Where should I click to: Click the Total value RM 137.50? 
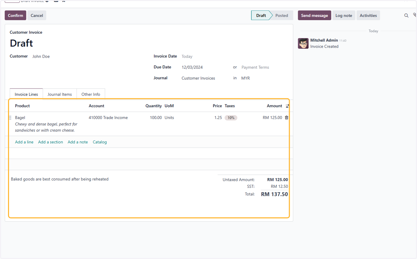click(x=275, y=194)
